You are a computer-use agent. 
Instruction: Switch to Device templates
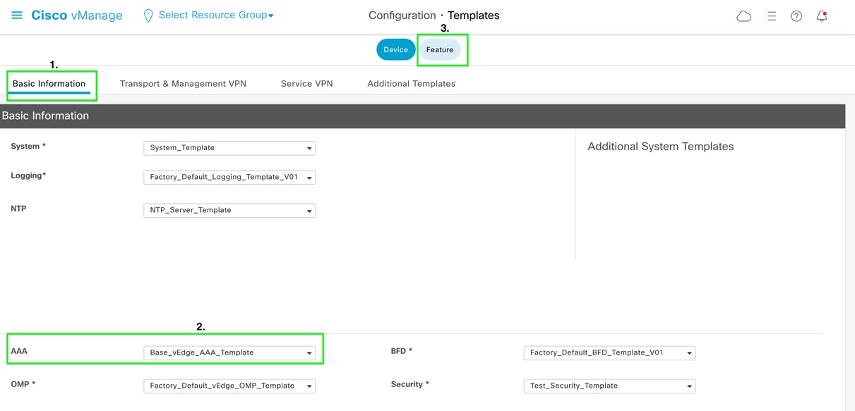395,49
